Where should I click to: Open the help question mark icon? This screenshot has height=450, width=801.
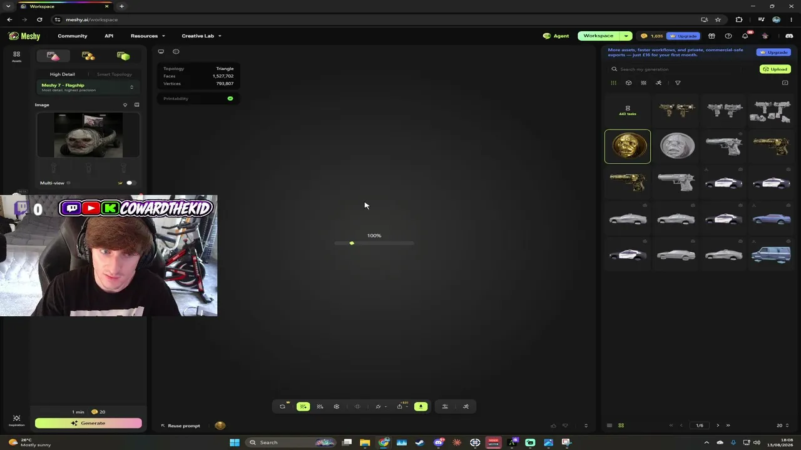coord(728,36)
